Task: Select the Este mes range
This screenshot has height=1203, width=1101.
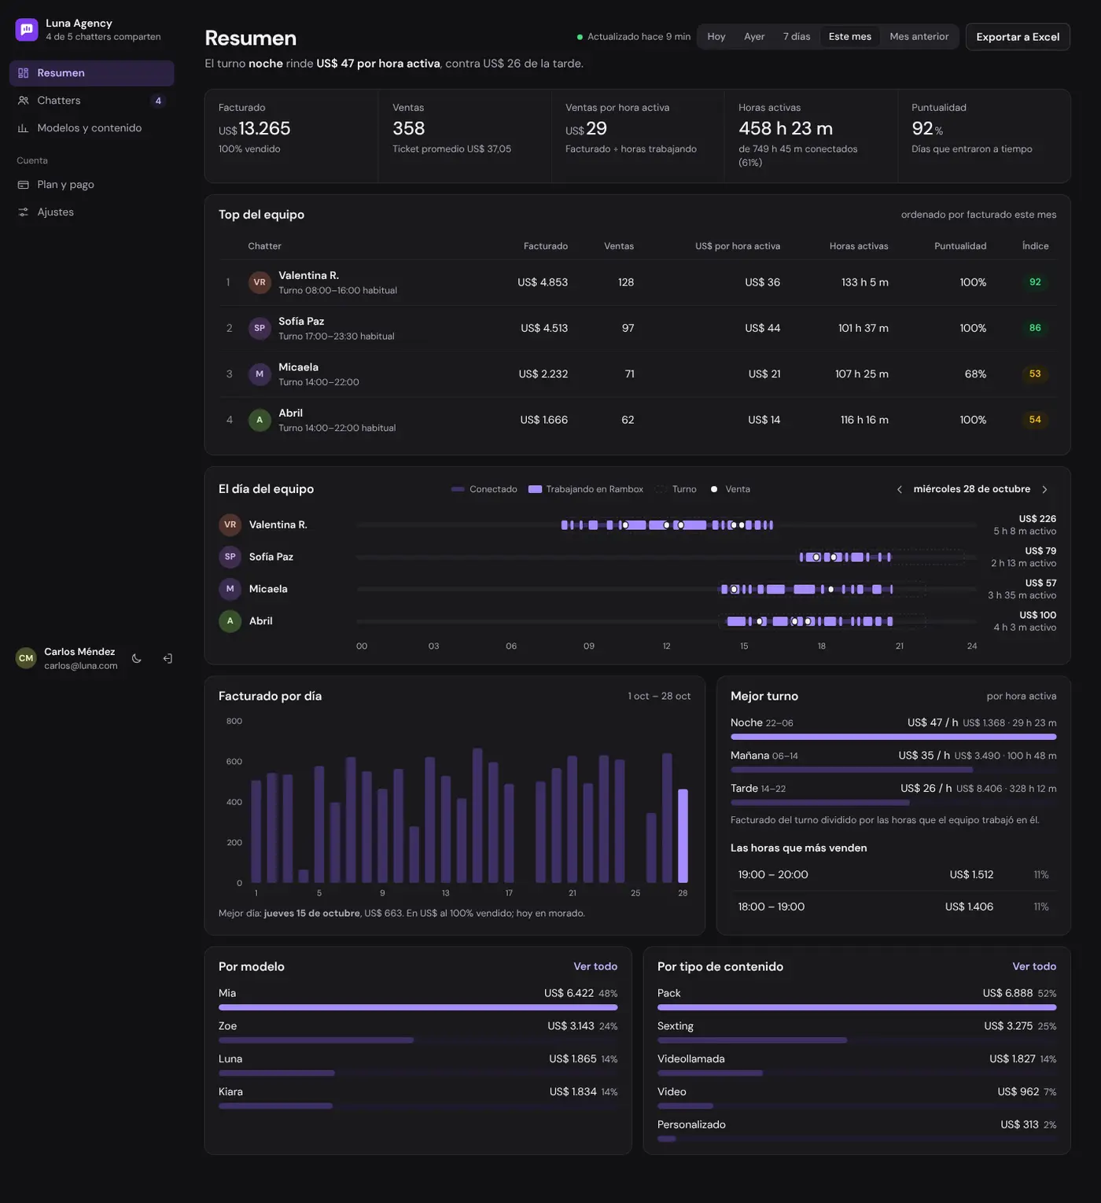Action: (x=850, y=37)
